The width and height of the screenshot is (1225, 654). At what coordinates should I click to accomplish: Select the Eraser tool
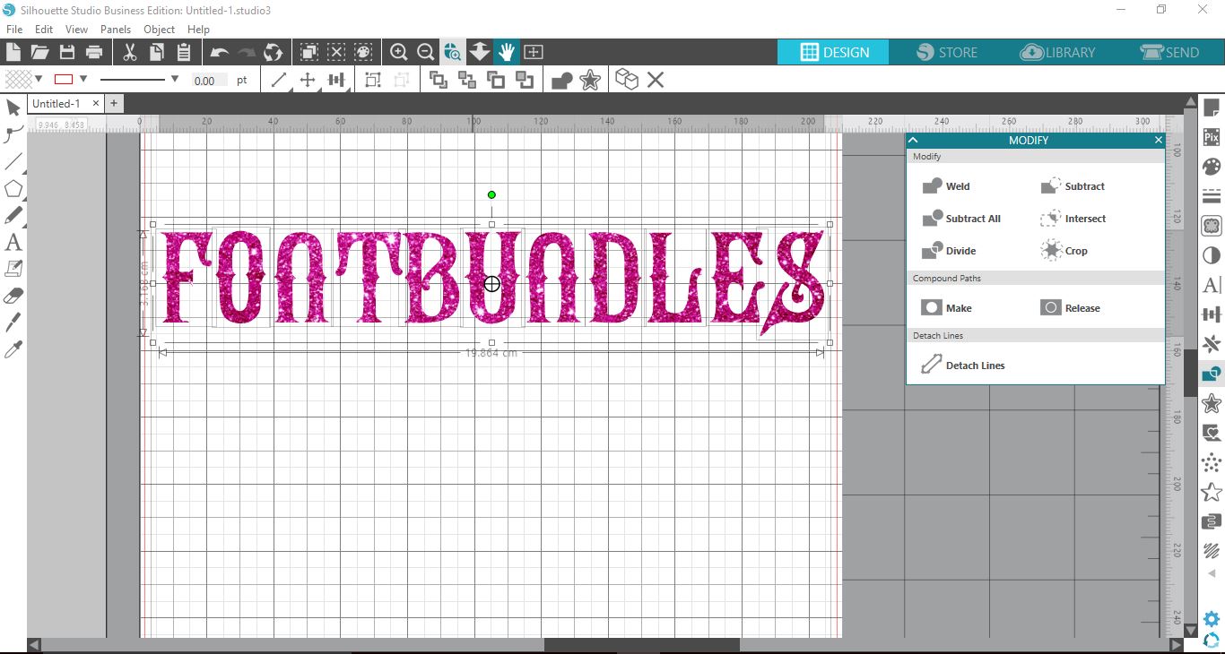(13, 296)
